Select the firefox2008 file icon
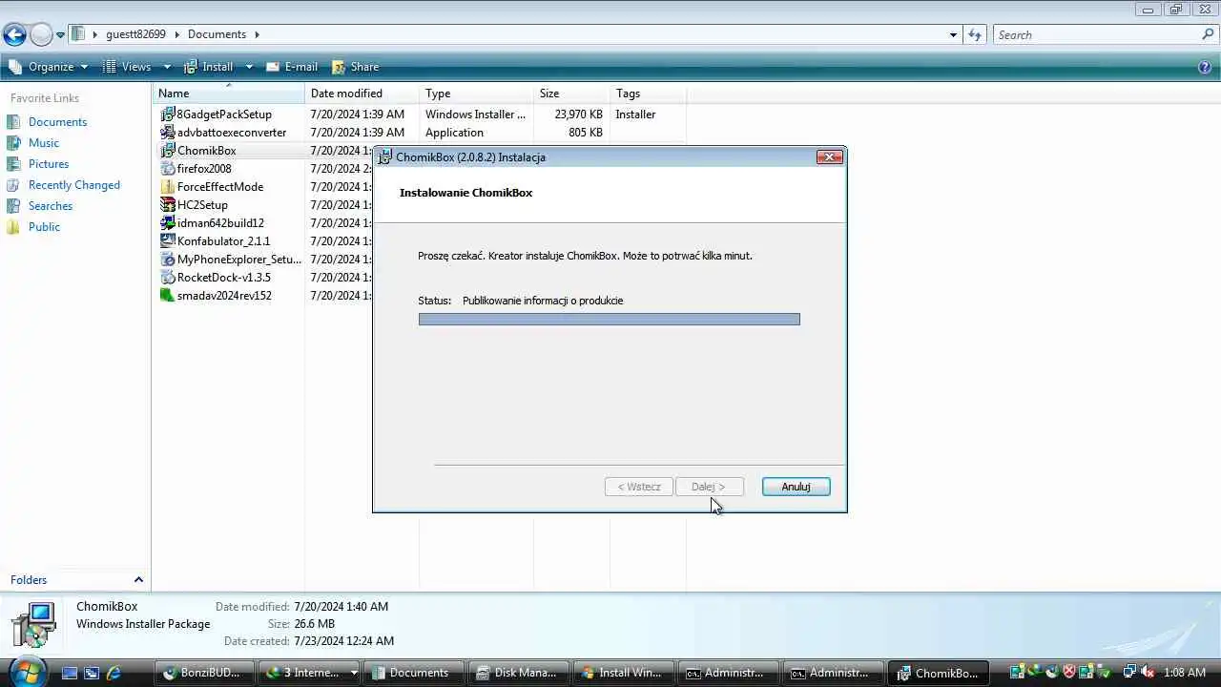 [168, 169]
